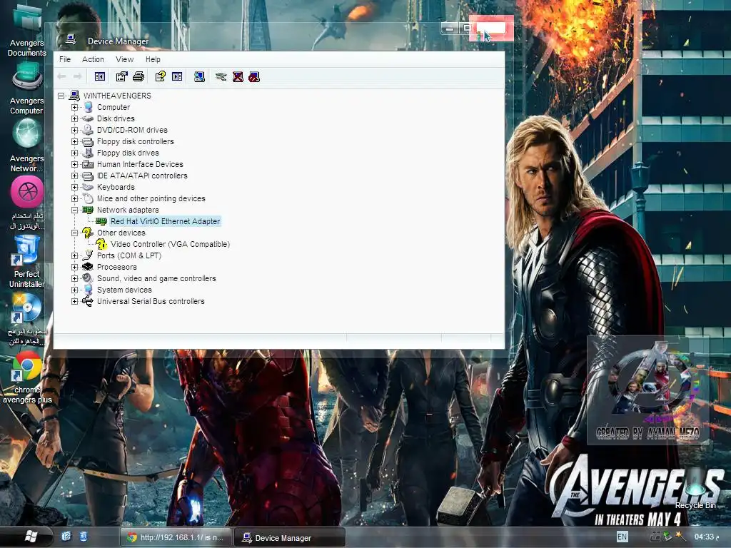Click the greyed Back arrow in toolbar
This screenshot has height=548, width=731.
[x=62, y=76]
